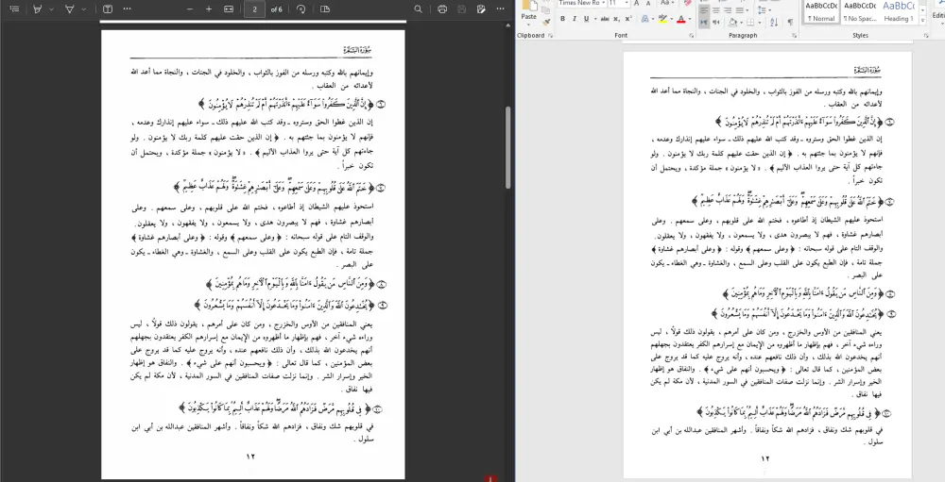Click the line spacing icon in Word
Image resolution: width=945 pixels, height=482 pixels.
(762, 10)
